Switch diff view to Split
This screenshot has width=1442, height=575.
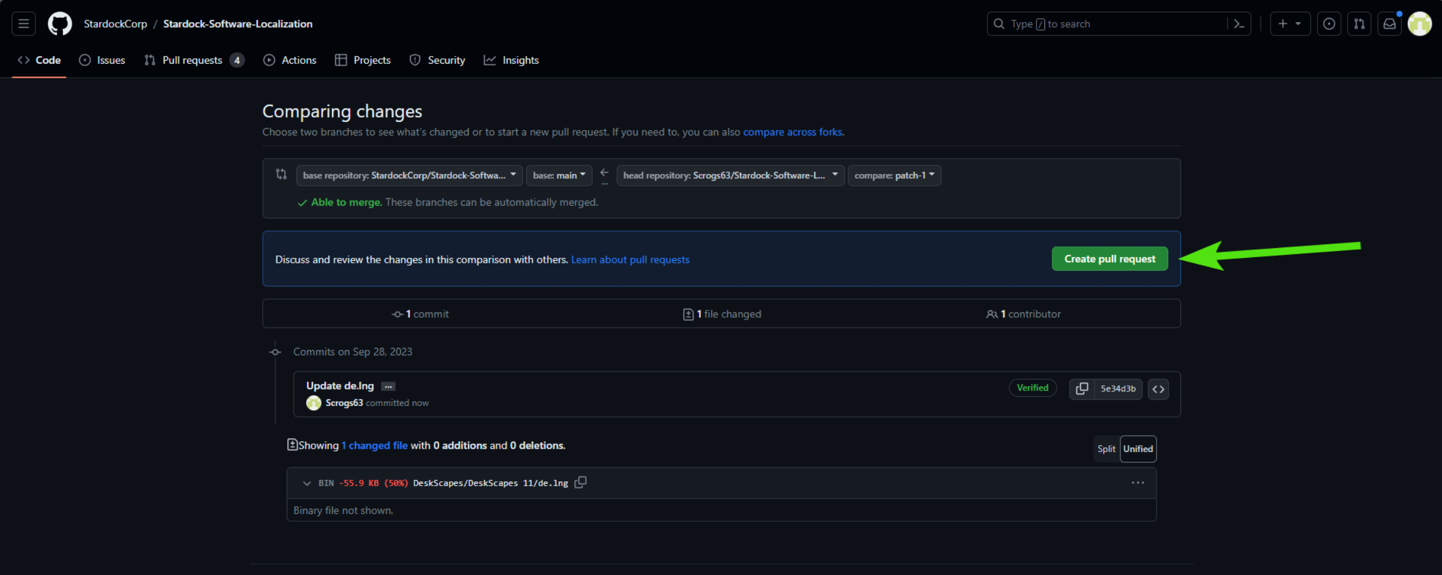click(1106, 449)
